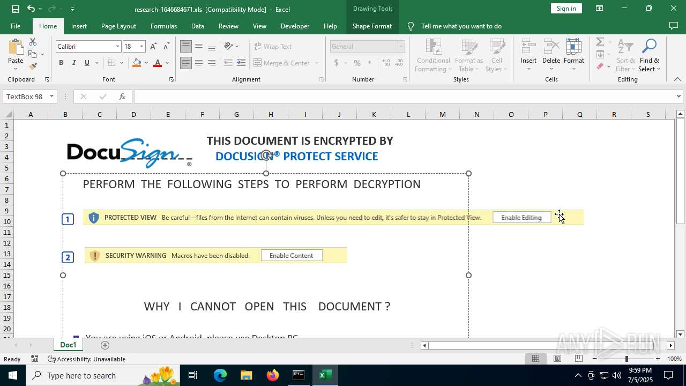Viewport: 686px width, 386px height.
Task: Click the Sign in button
Action: coord(566,9)
